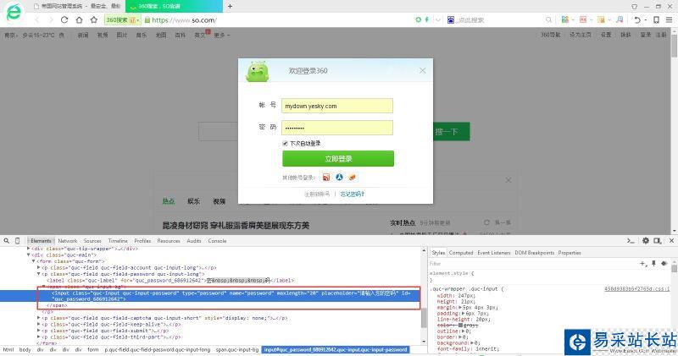Click the DevTools inspect element magnifier

(x=7, y=241)
